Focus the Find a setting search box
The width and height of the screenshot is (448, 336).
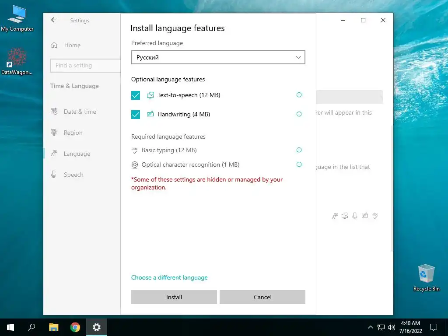coord(85,66)
